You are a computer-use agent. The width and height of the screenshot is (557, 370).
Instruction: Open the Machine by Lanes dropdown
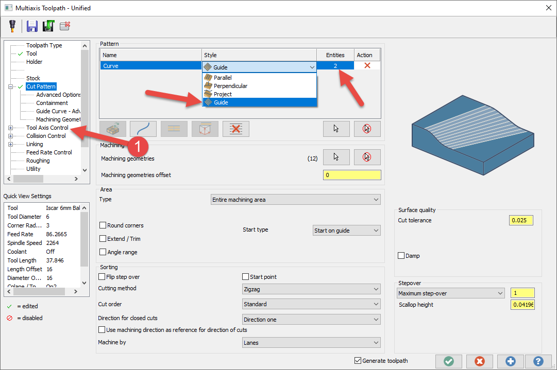(311, 343)
